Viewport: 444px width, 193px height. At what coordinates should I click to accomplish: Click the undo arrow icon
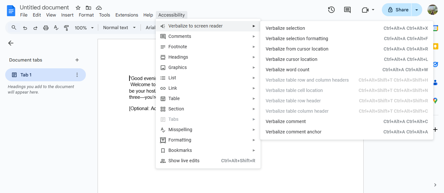(25, 28)
